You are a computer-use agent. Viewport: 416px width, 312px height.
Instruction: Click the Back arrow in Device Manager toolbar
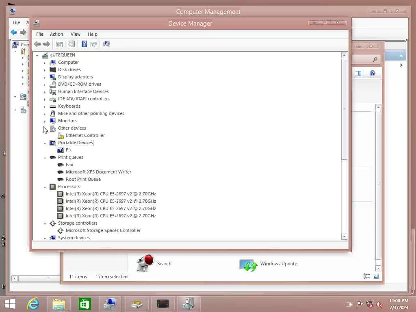(x=37, y=44)
